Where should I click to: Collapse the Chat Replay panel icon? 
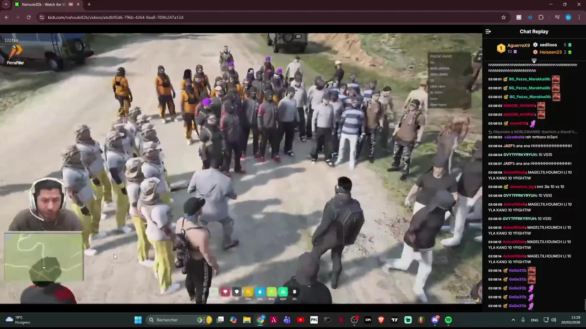pyautogui.click(x=488, y=32)
